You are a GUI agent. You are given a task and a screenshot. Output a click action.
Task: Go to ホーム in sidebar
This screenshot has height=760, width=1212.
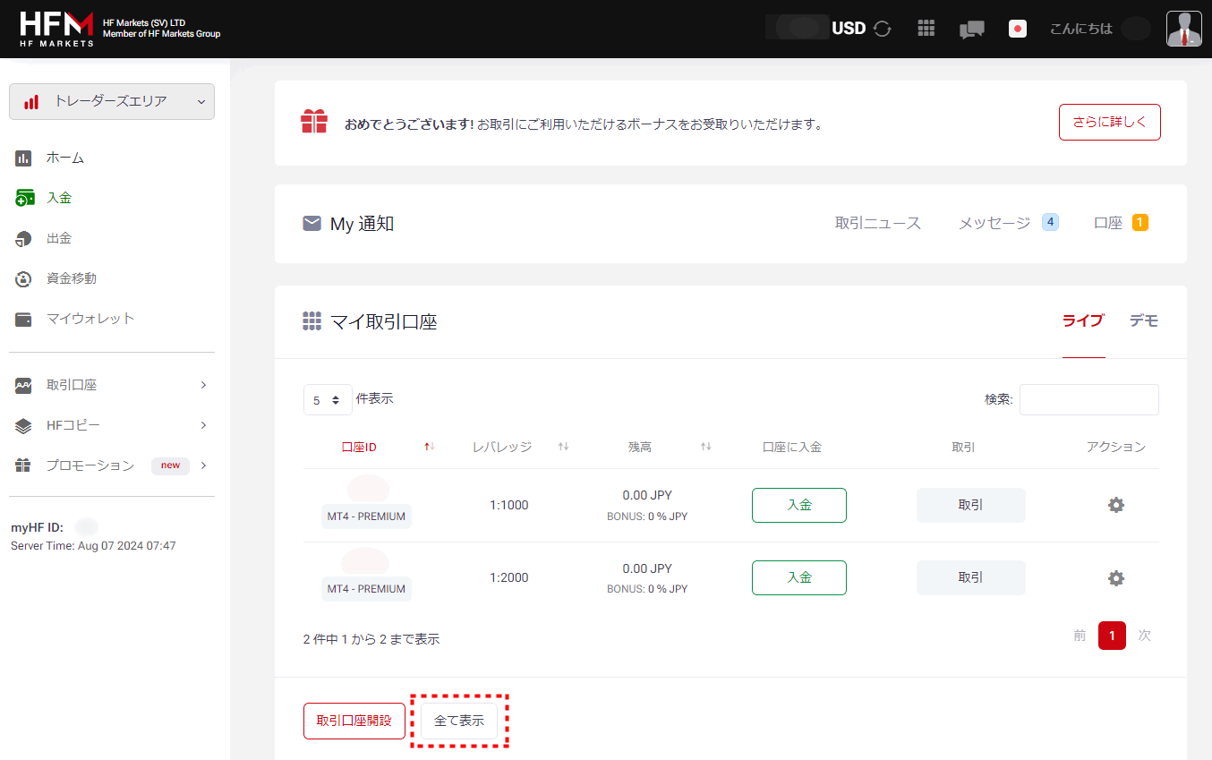(x=65, y=158)
